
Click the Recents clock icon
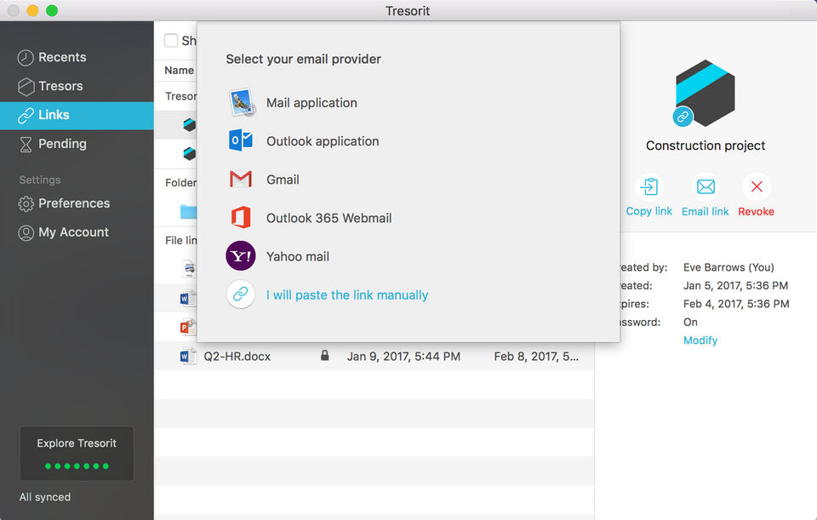coord(26,57)
